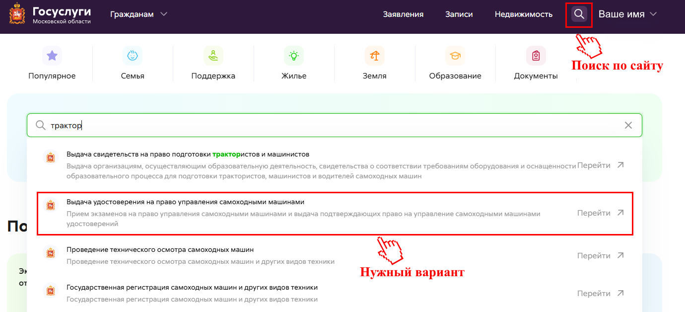The image size is (685, 312).
Task: Click the Госуслуги Московской области logo
Action: (50, 15)
